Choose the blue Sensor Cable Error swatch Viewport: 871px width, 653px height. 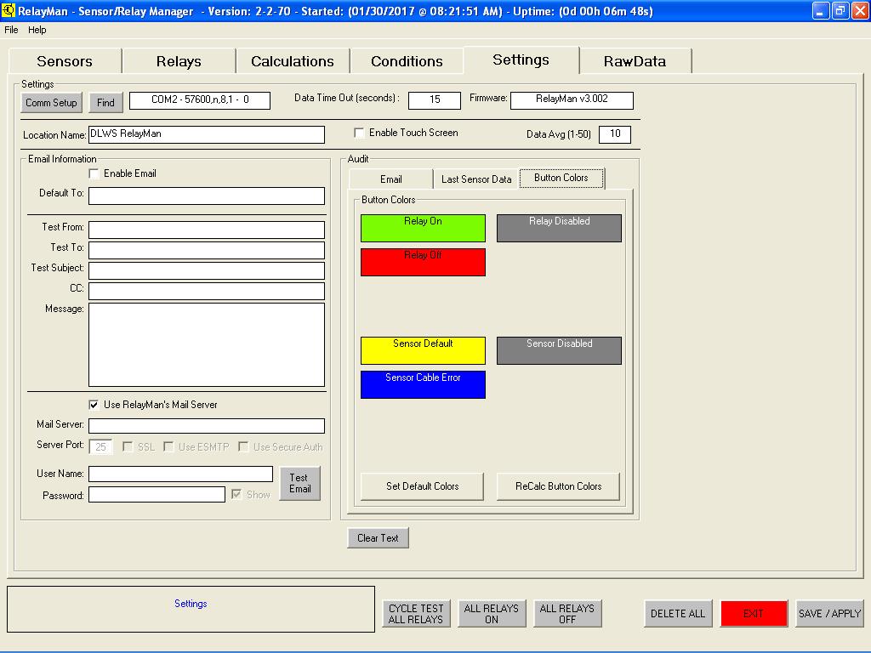(423, 385)
